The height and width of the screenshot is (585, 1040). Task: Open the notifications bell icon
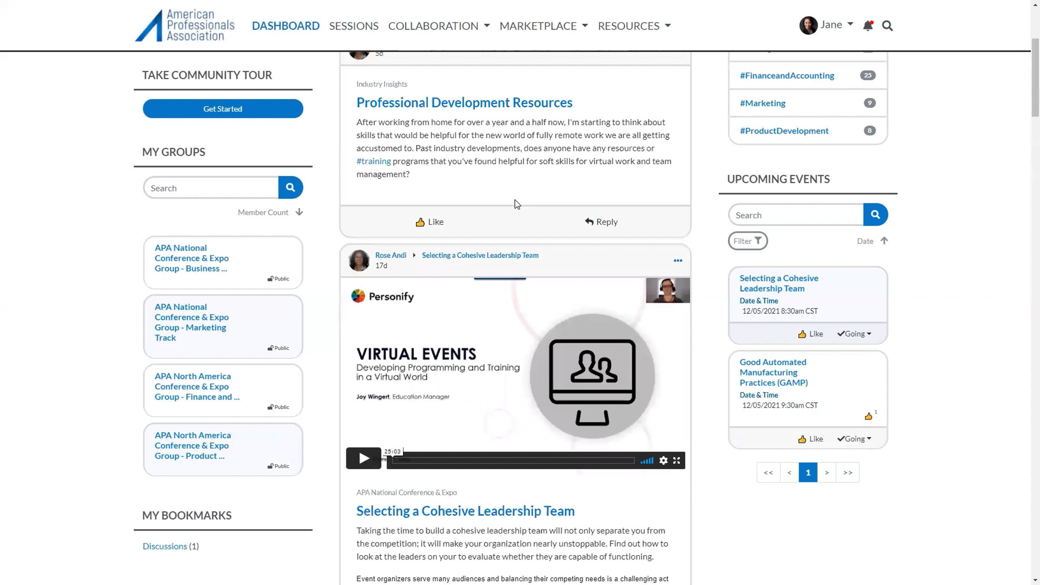point(868,26)
